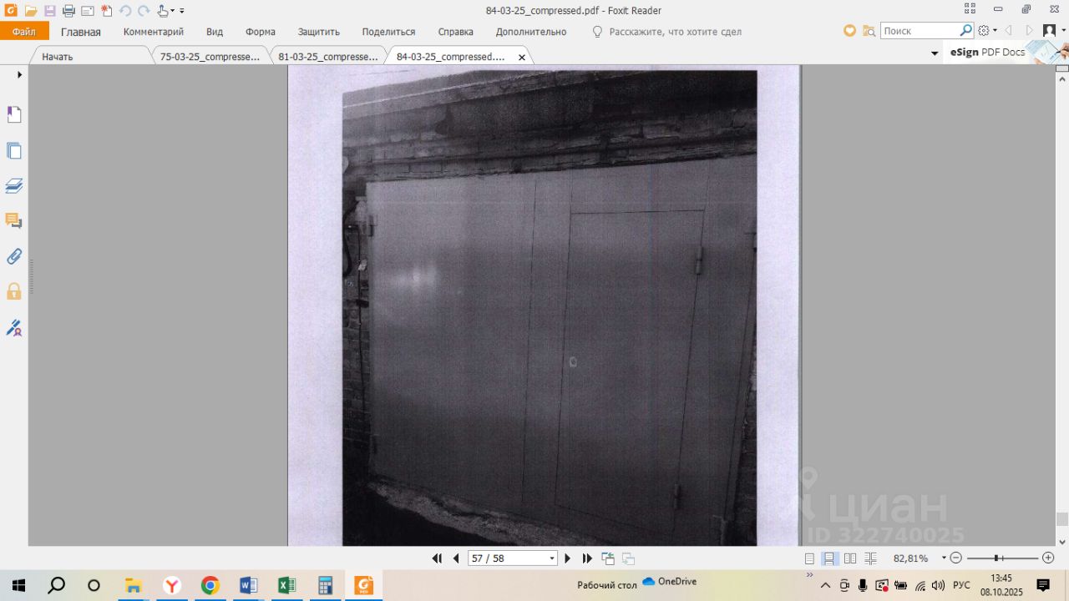Open the advanced folder search icon

[x=869, y=31]
